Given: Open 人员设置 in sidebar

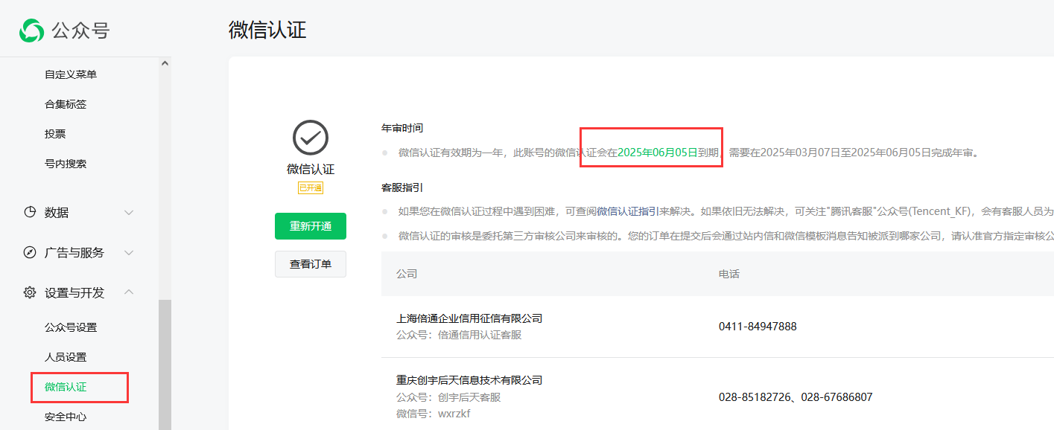Looking at the screenshot, I should click(66, 357).
